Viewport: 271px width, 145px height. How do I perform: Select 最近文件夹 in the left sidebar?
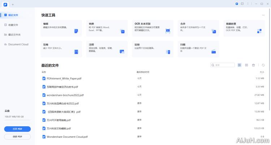(12, 35)
